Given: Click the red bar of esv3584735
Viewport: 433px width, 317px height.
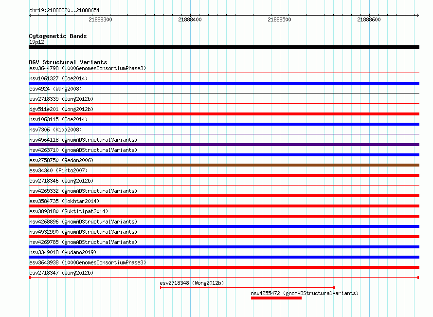Looking at the screenshot, I should (224, 206).
